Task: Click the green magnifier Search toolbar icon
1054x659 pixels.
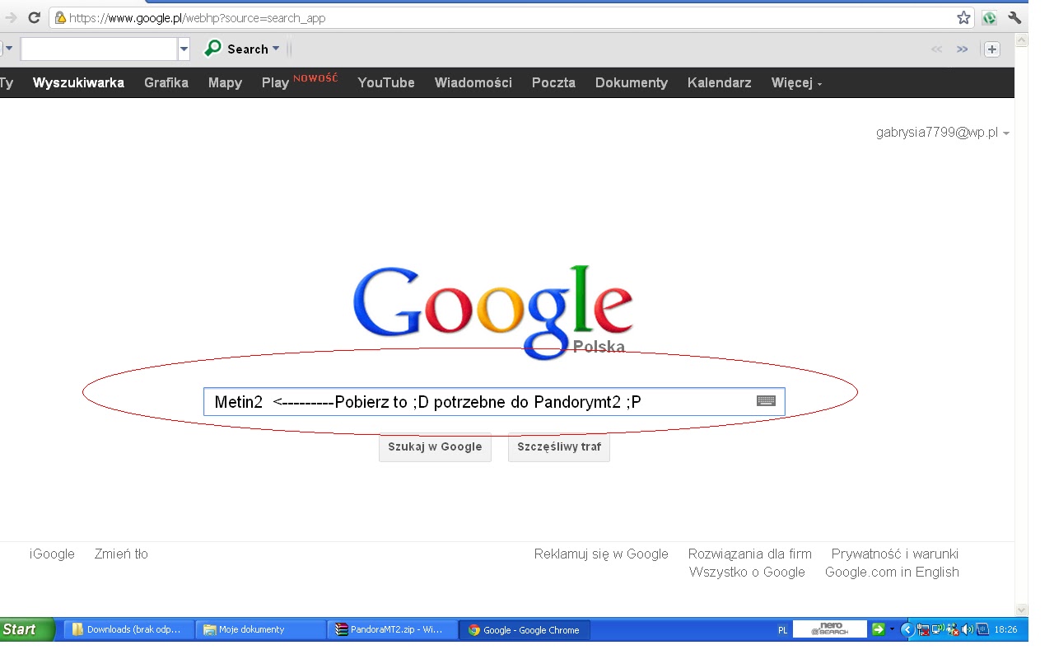Action: coord(212,49)
